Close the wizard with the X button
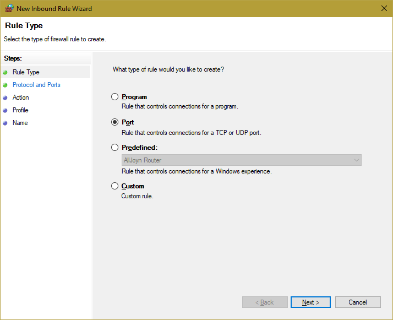 384,8
